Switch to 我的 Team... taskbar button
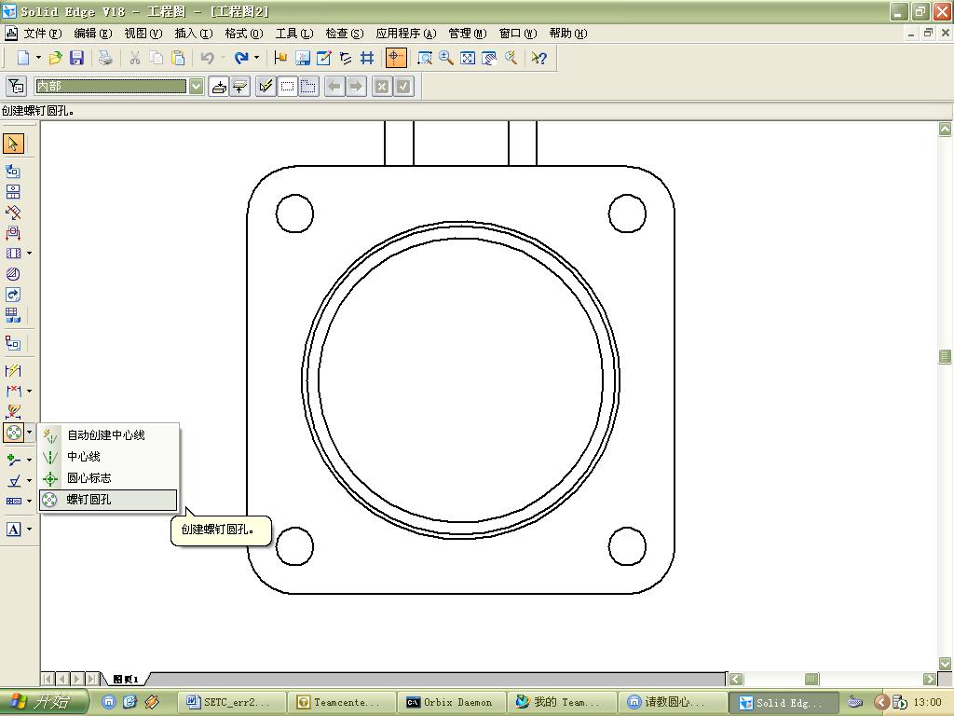Image resolution: width=954 pixels, height=716 pixels. tap(563, 703)
